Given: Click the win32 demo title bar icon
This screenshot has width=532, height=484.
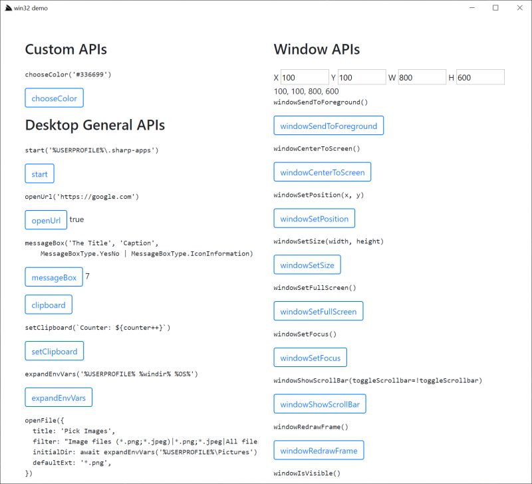Looking at the screenshot, I should (9, 8).
